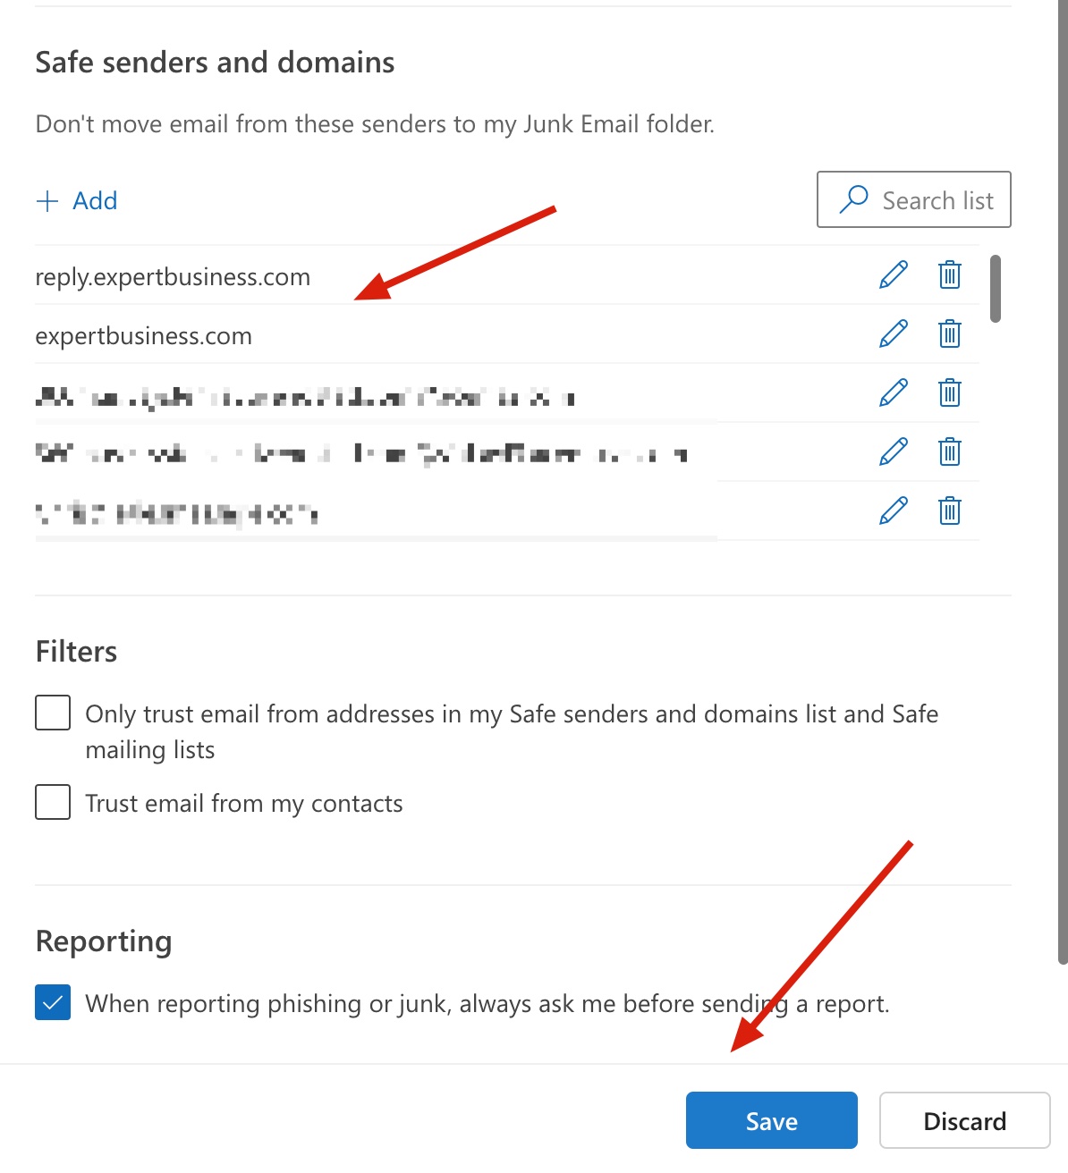Check Trust email from my contacts
1068x1173 pixels.
point(53,802)
